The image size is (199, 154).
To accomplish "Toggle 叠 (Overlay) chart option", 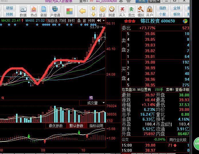I will [x=79, y=21].
